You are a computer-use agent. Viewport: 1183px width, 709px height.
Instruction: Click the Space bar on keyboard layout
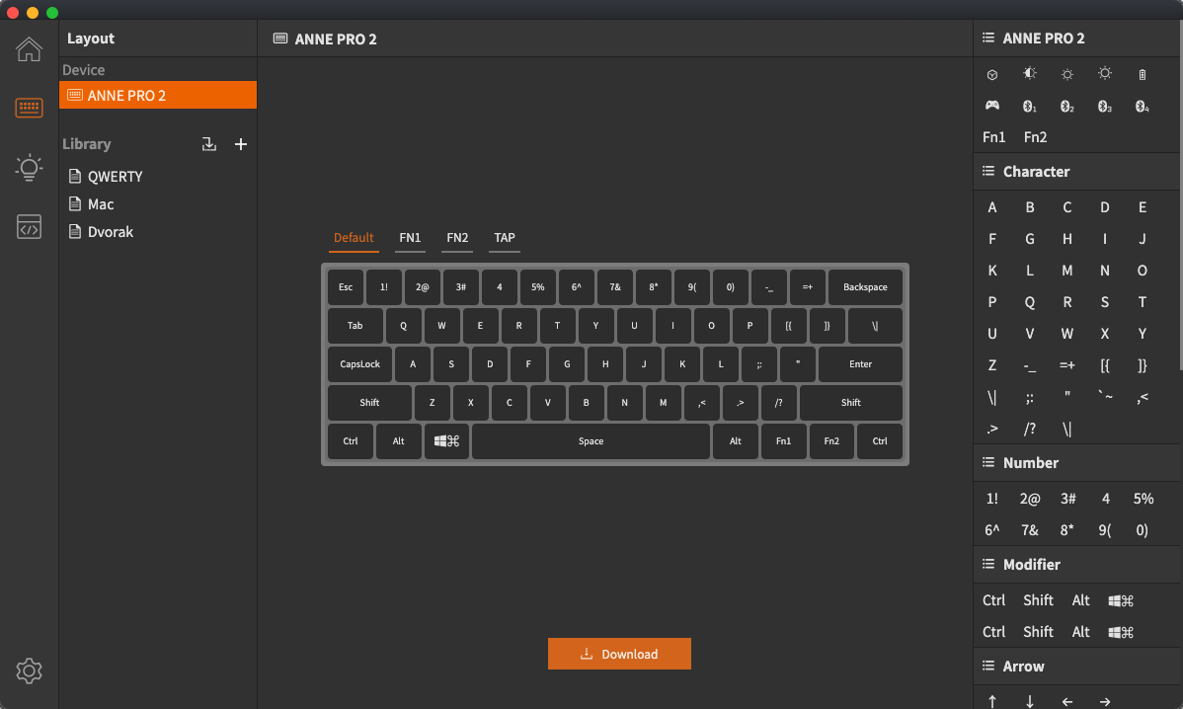(591, 441)
